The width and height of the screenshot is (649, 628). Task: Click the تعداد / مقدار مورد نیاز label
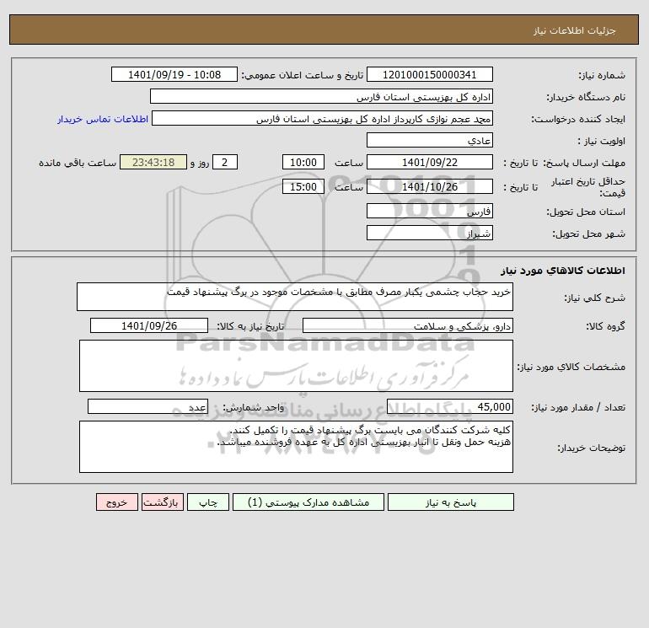[x=578, y=407]
